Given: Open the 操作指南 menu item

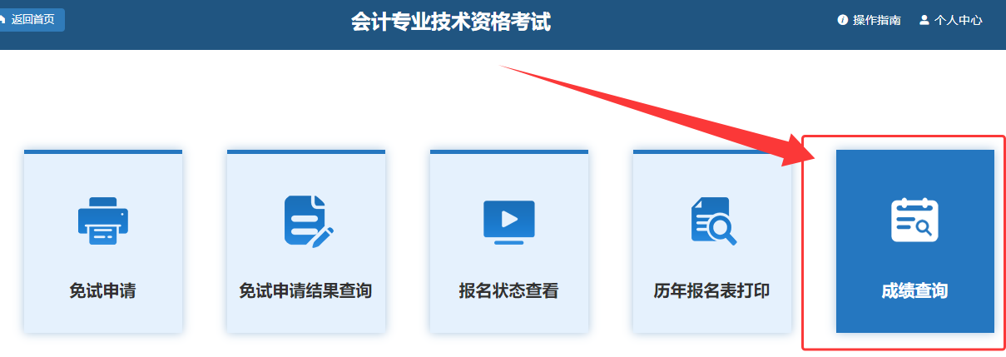Looking at the screenshot, I should click(x=876, y=20).
